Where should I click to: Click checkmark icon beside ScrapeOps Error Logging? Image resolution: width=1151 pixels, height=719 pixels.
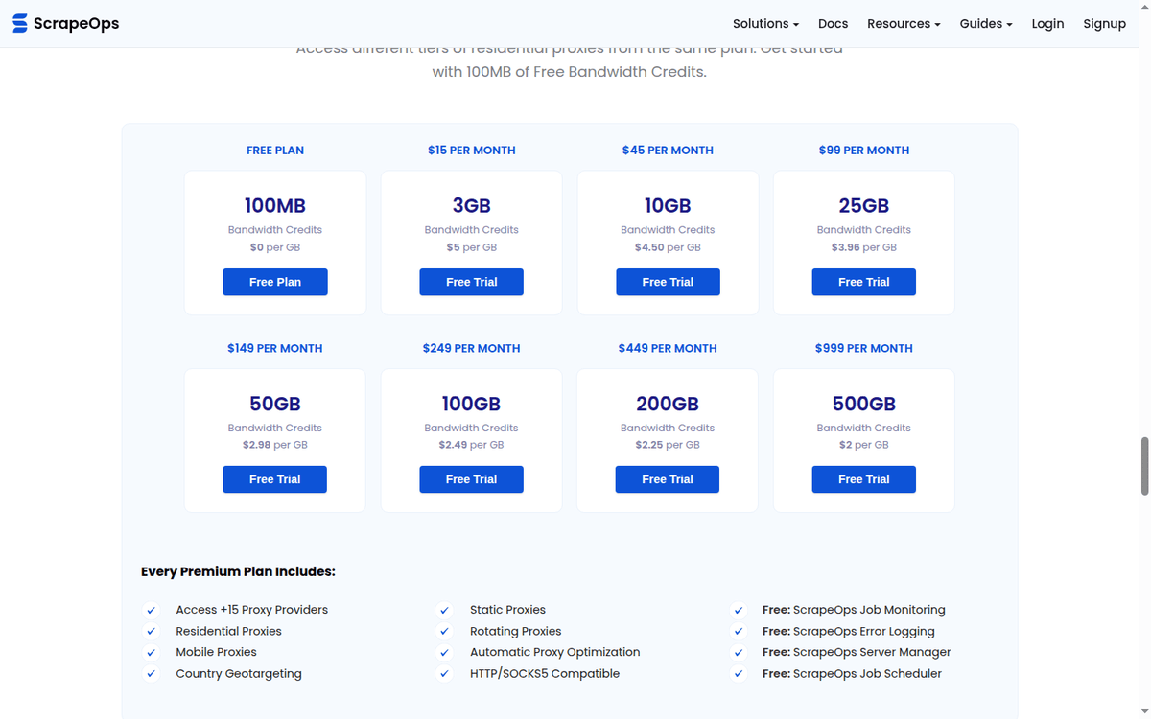click(x=738, y=631)
